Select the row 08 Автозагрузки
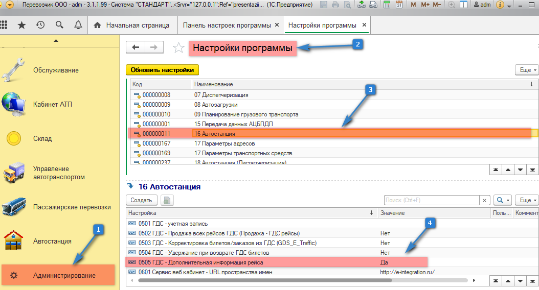539x290 pixels. pyautogui.click(x=216, y=105)
